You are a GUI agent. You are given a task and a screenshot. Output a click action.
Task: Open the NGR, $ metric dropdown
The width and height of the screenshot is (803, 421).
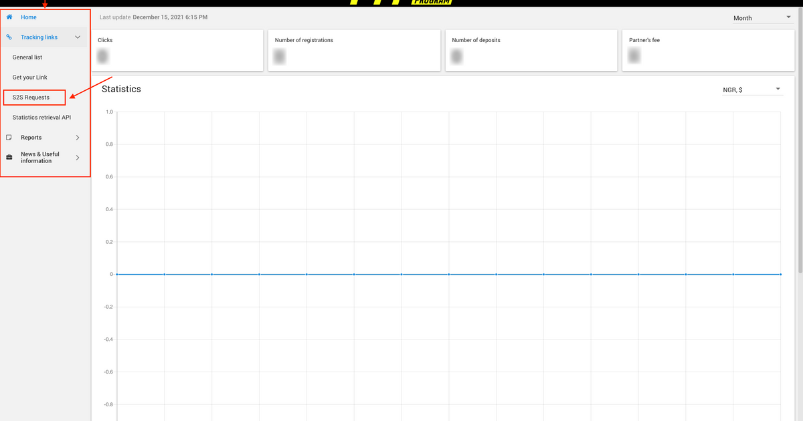pyautogui.click(x=751, y=90)
